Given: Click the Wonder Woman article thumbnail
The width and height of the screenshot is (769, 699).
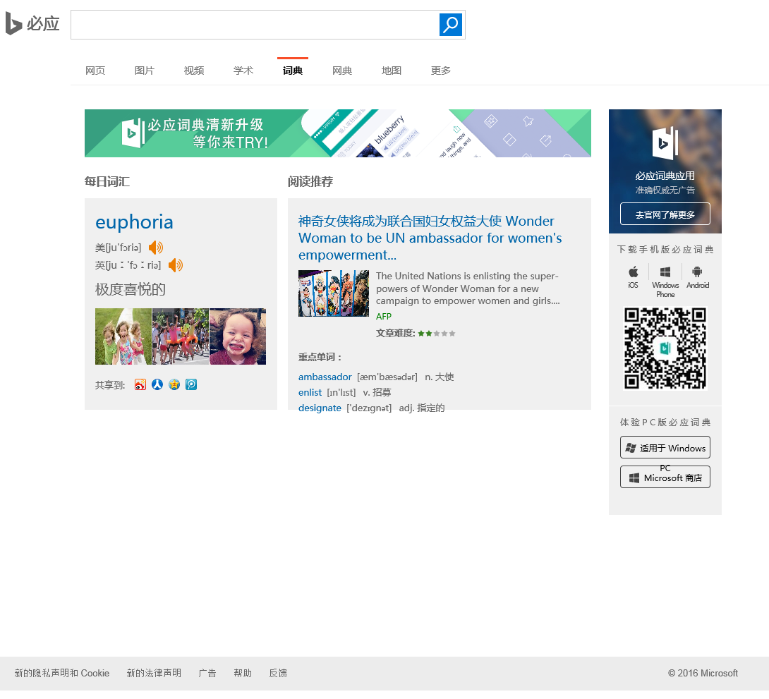Looking at the screenshot, I should pos(334,293).
